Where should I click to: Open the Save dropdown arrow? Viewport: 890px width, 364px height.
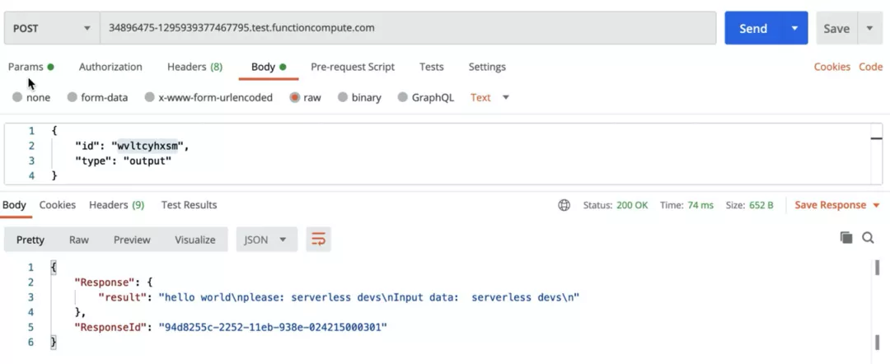(869, 28)
